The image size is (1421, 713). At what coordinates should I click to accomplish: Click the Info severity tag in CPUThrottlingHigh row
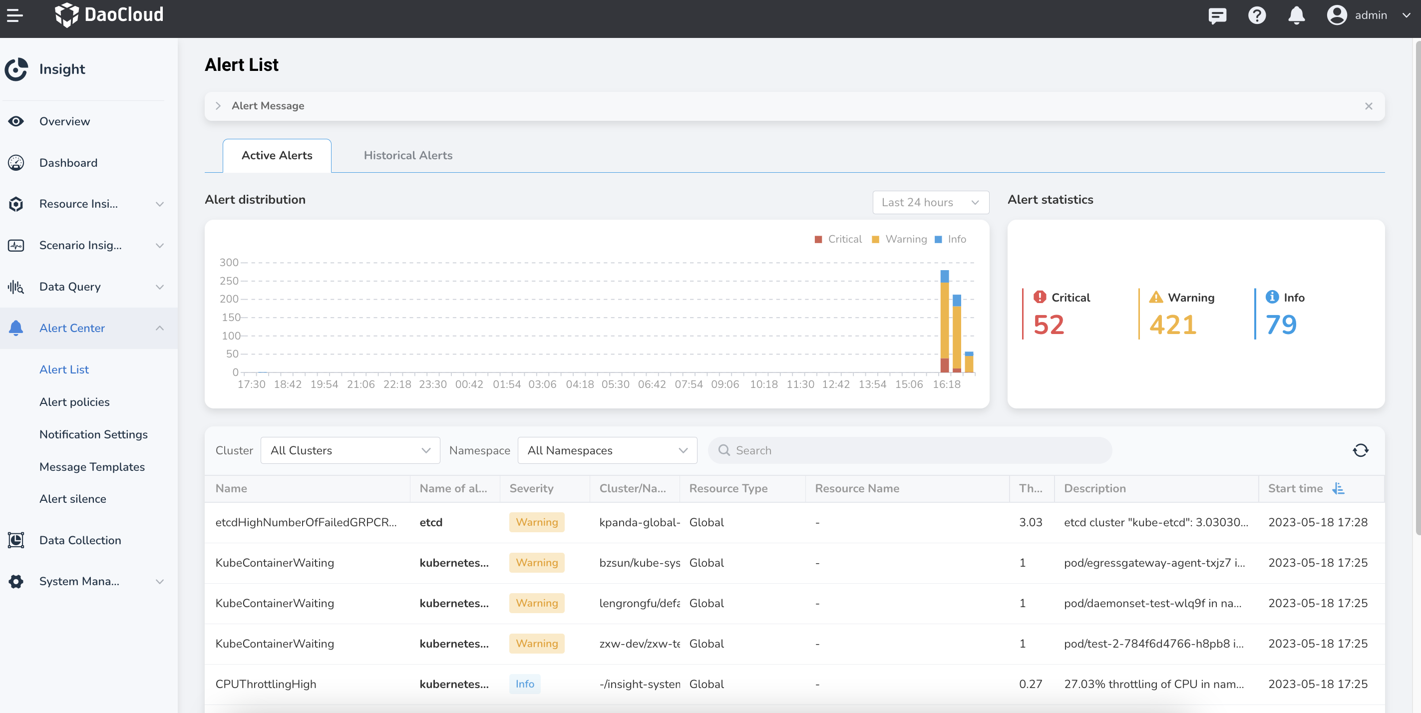coord(525,684)
